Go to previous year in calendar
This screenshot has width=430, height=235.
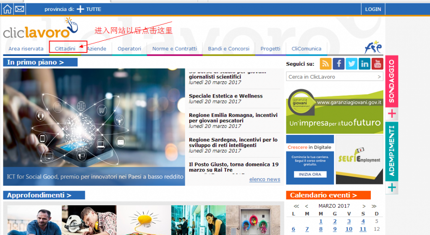point(296,206)
